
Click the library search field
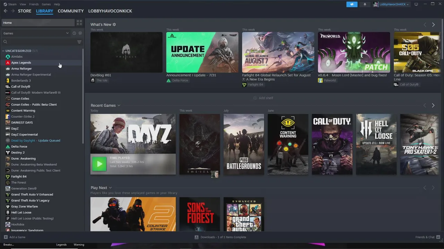[x=39, y=42]
